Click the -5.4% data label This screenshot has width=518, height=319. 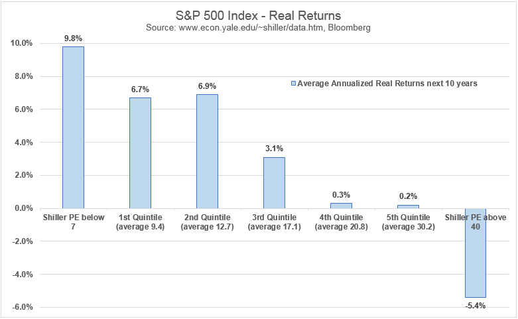point(475,306)
